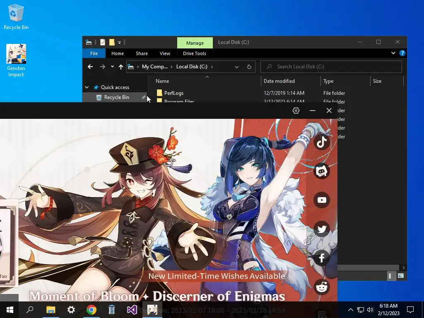Open the Drive Tools ribbon tab

[195, 53]
